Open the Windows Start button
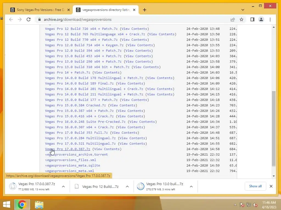 tap(7, 205)
